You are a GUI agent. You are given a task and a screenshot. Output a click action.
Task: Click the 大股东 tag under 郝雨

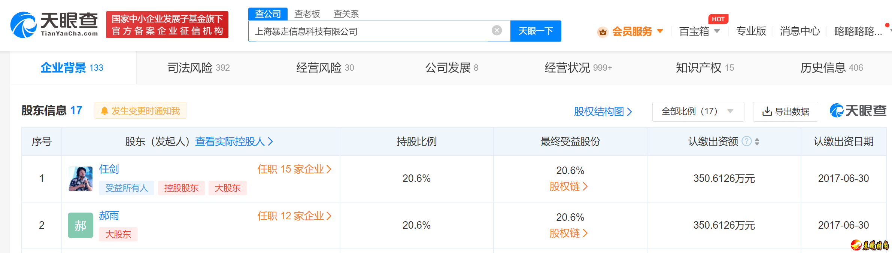118,234
